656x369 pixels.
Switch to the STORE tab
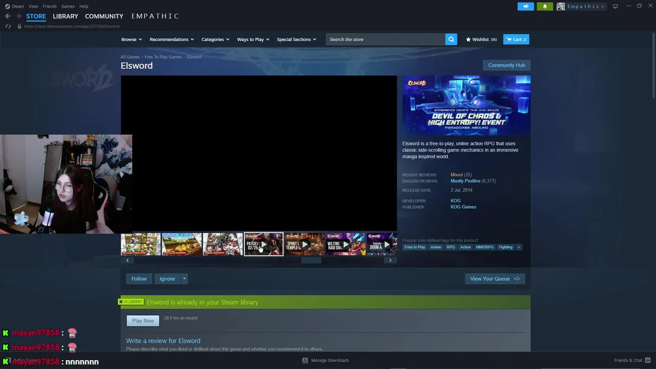(x=36, y=16)
